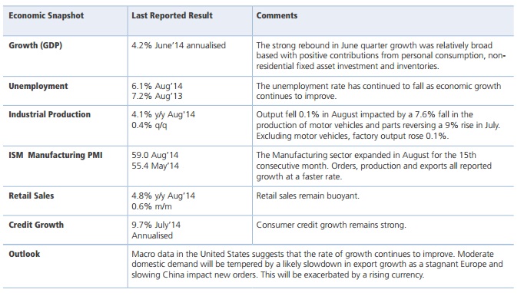Select the Growth (GDP) row label
The image size is (524, 296).
[x=35, y=45]
